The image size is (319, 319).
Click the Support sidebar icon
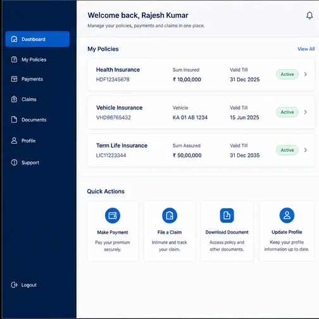pos(14,163)
